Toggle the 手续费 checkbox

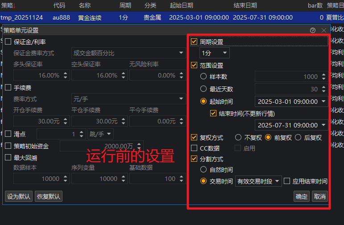pos(8,88)
